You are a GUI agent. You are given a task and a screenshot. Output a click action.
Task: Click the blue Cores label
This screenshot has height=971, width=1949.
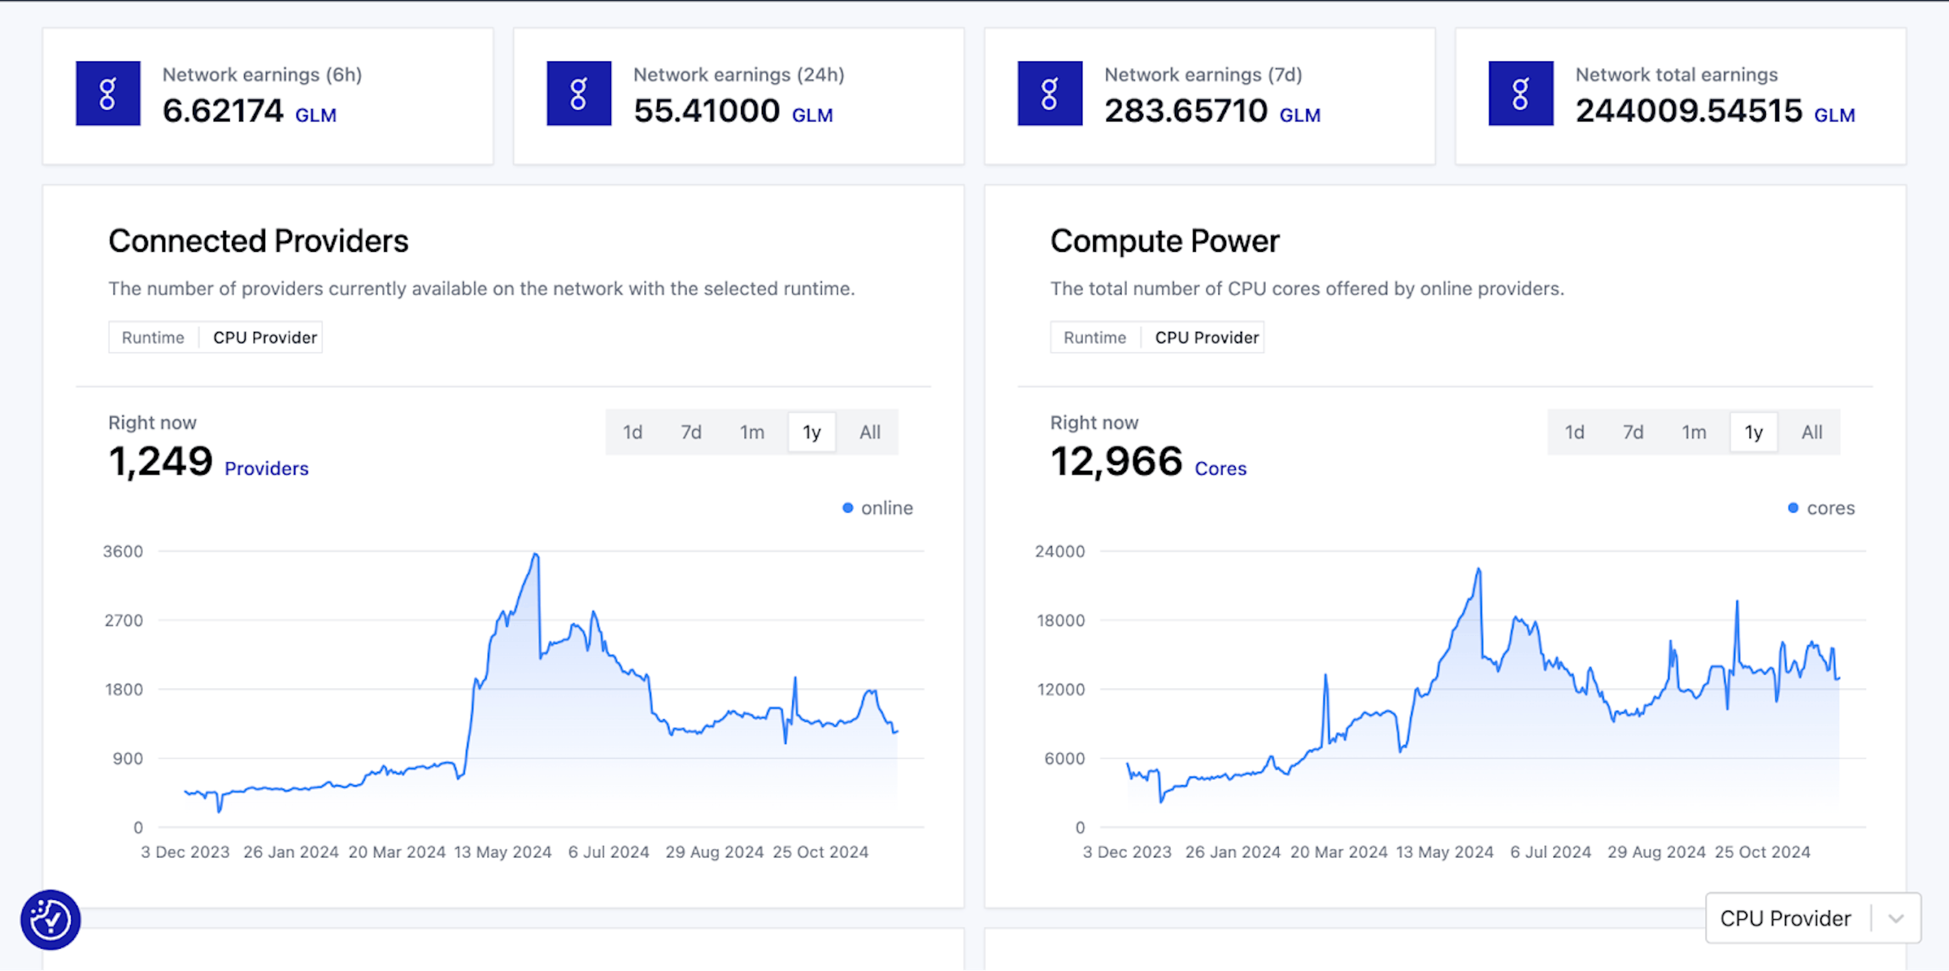[1220, 468]
